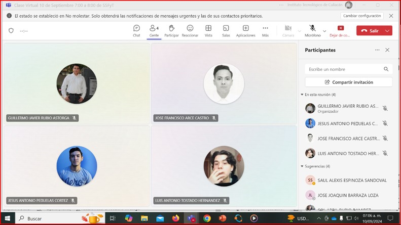Click Luis Antonio Tostado Hernandez's tile photo

[x=224, y=166]
